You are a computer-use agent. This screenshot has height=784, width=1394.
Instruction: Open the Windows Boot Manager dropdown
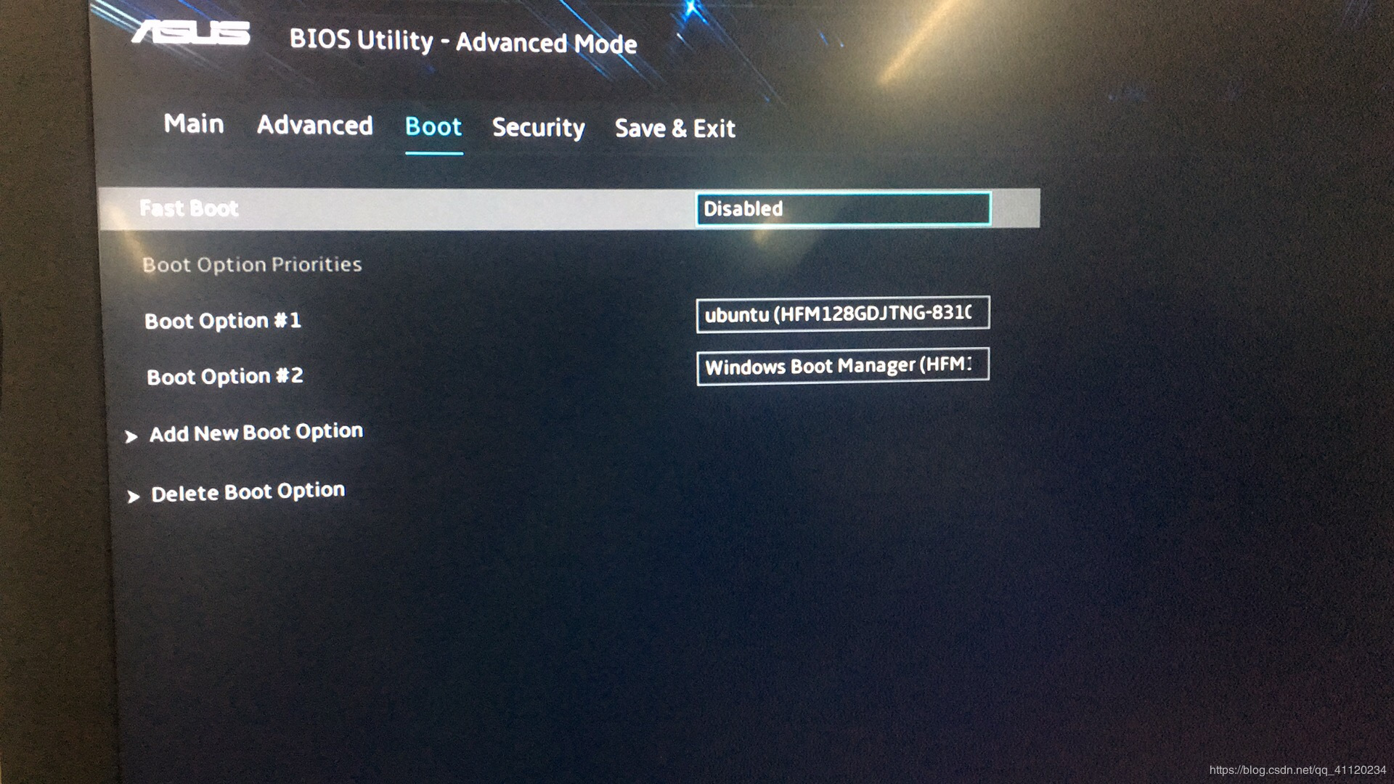pyautogui.click(x=842, y=366)
